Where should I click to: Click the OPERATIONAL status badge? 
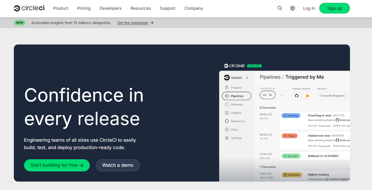[x=254, y=66]
